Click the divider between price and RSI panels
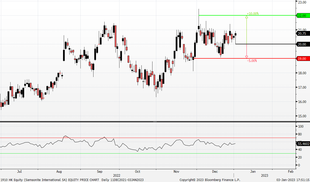 (x=155, y=122)
